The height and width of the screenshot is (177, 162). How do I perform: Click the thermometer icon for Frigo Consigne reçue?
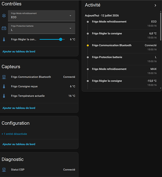tap(4, 86)
